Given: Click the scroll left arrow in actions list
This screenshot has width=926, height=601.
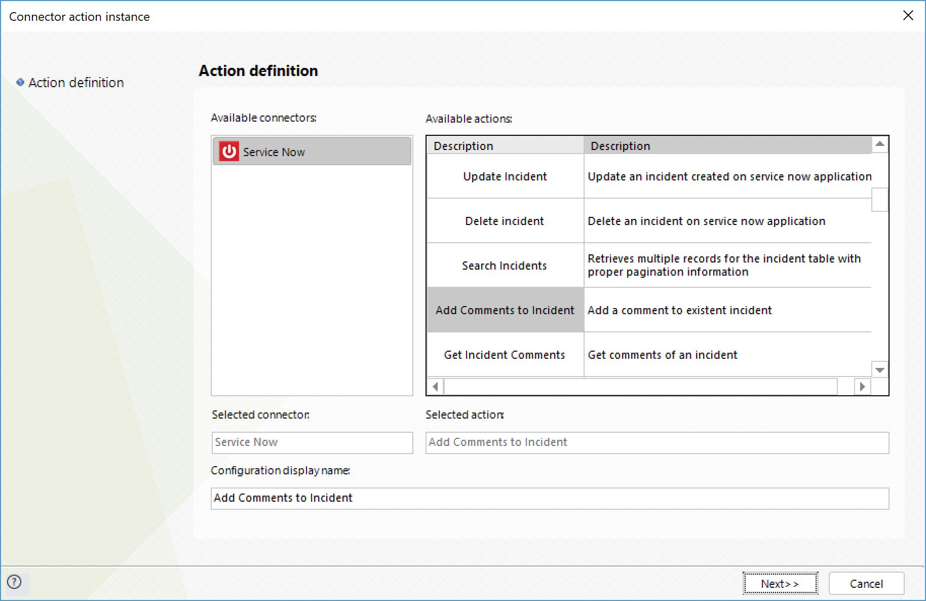Looking at the screenshot, I should point(435,387).
